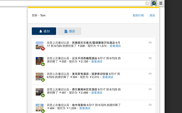This screenshot has width=182, height=113.
Task: Click 查看酒店 for 泛太平洋西雅图酒店
Action: point(97,62)
